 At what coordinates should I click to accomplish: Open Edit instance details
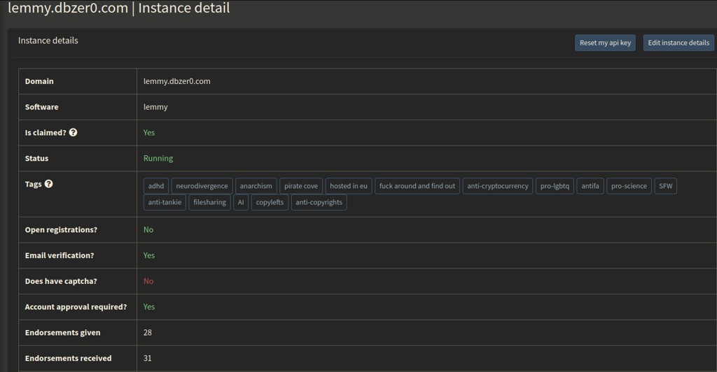678,43
